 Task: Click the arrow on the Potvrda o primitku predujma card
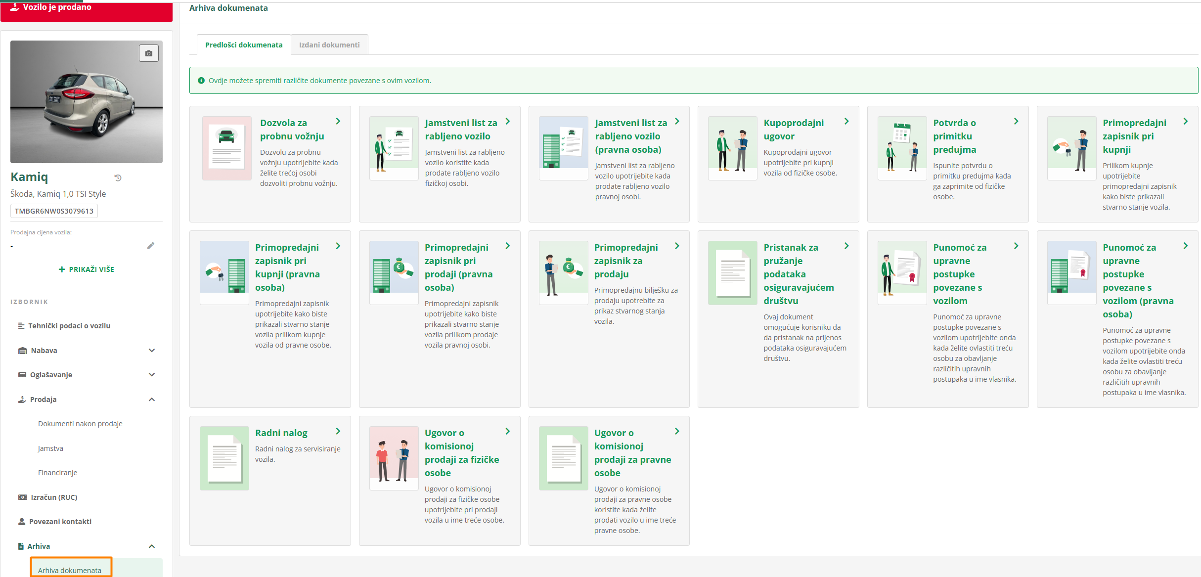pos(1016,122)
